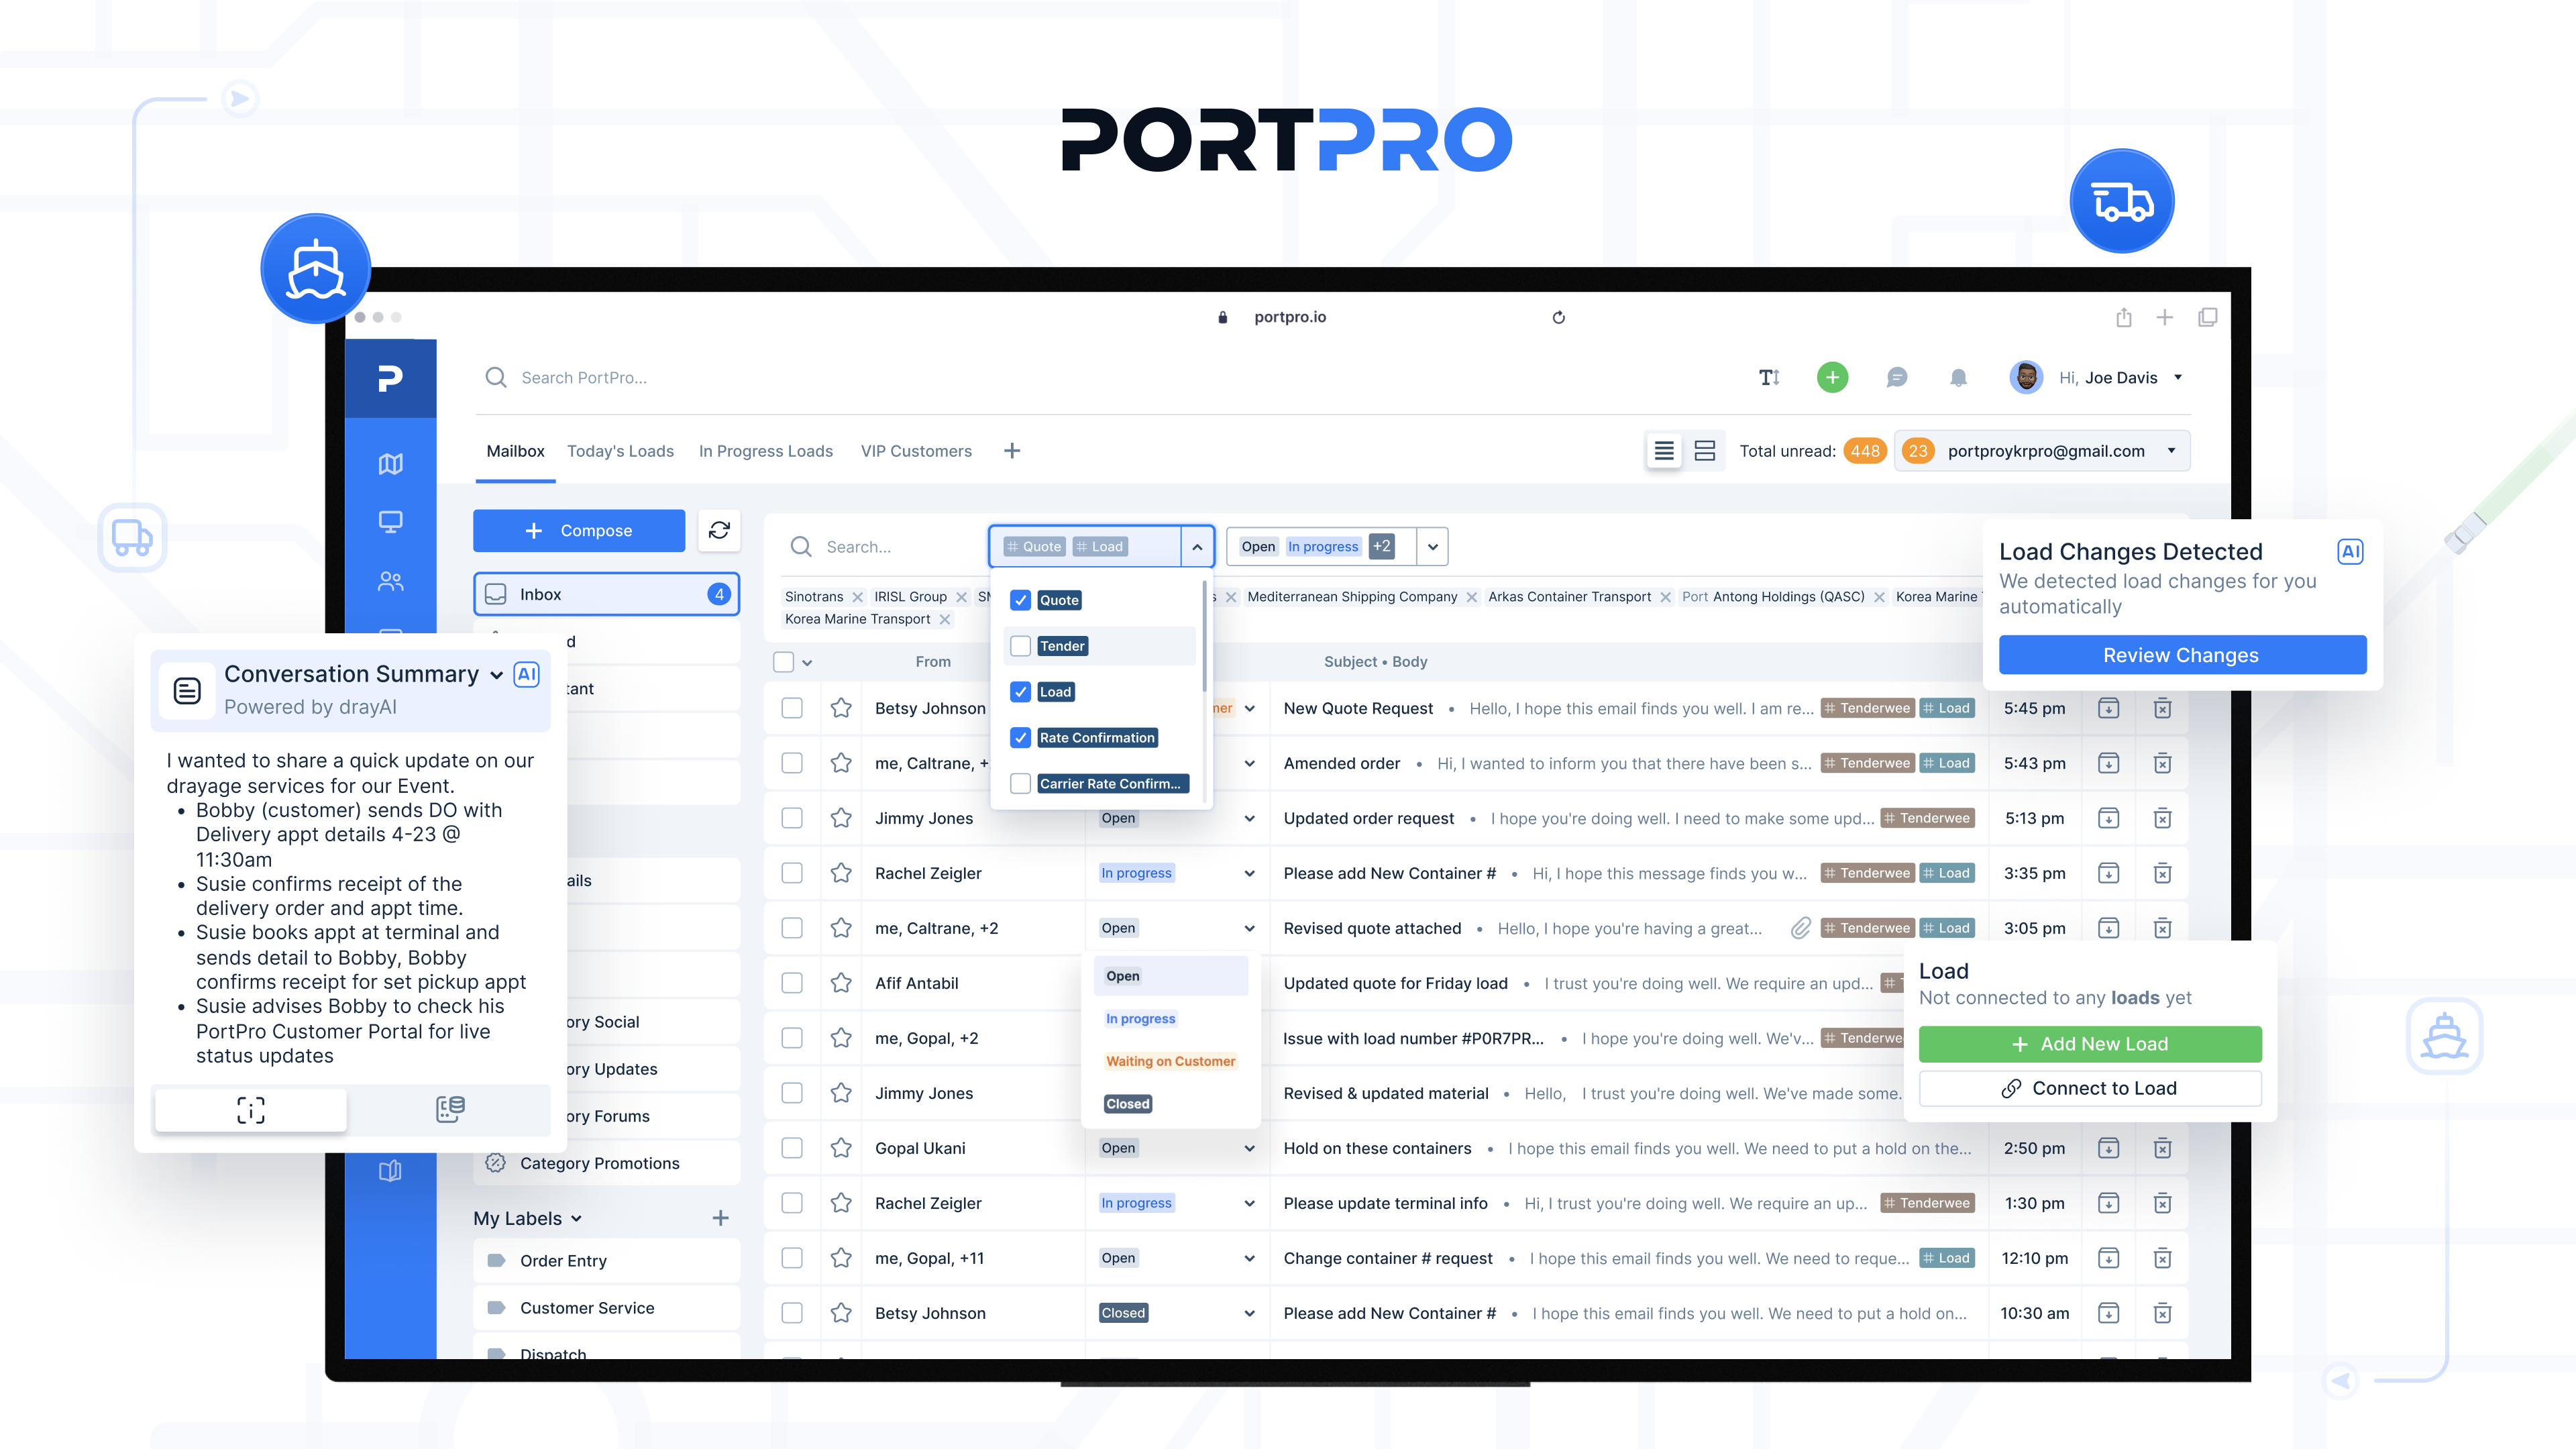The height and width of the screenshot is (1449, 2576).
Task: Click the text size icon in header
Action: [1769, 377]
